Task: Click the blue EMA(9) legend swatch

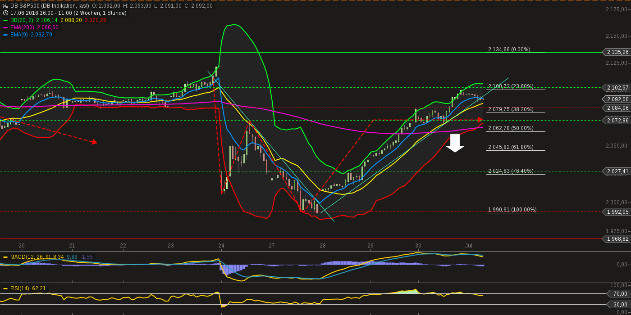Action: pos(5,35)
